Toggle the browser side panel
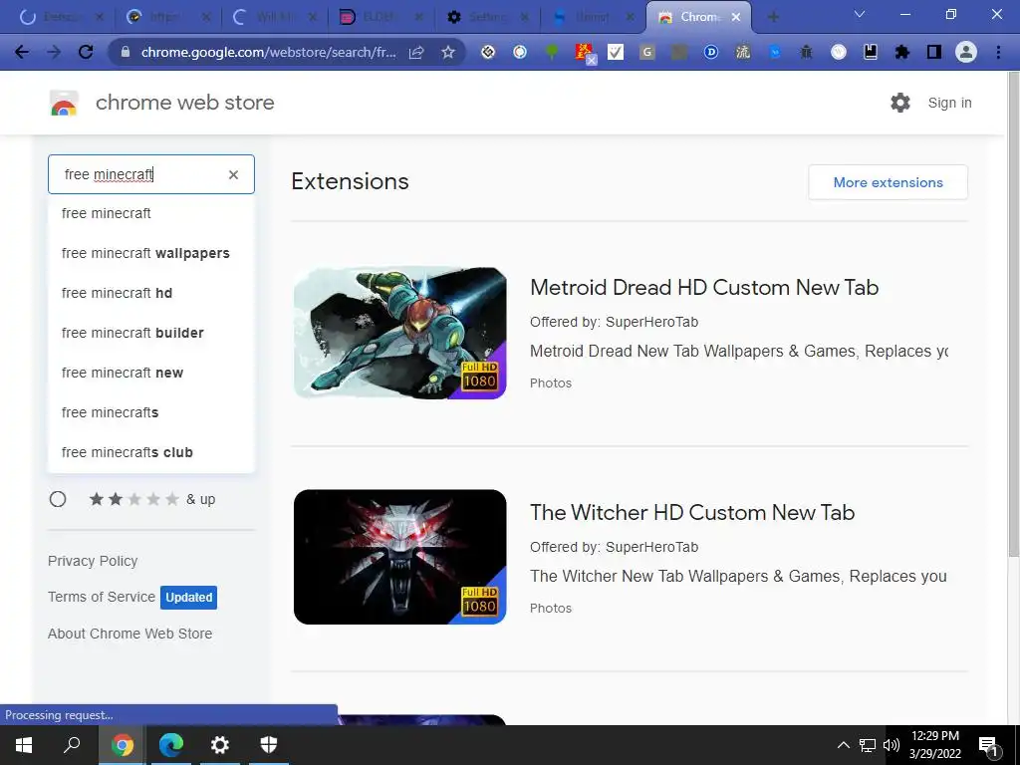The image size is (1020, 765). coord(934,52)
